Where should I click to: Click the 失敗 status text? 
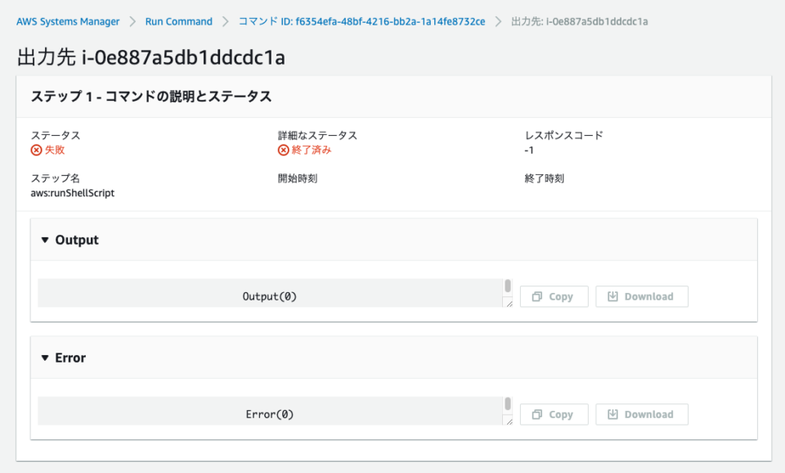pos(51,150)
